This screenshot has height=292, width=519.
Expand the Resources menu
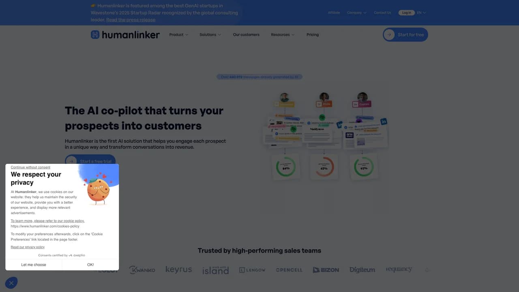(x=283, y=35)
